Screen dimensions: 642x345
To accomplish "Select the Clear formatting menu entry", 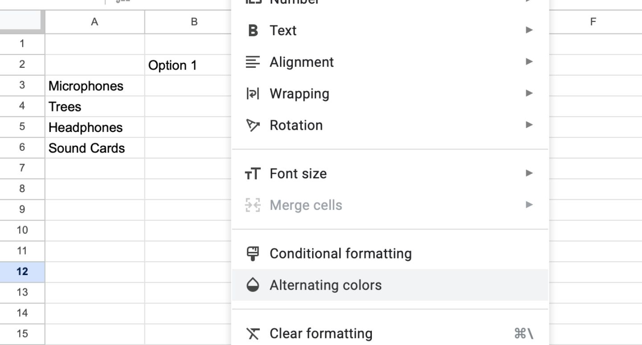I will (x=390, y=333).
